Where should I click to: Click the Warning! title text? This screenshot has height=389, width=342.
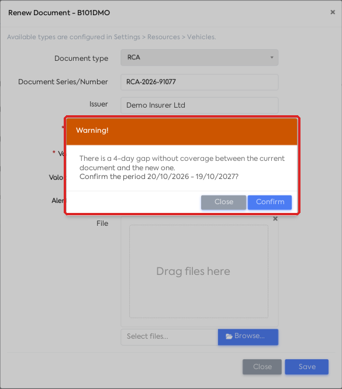[92, 130]
